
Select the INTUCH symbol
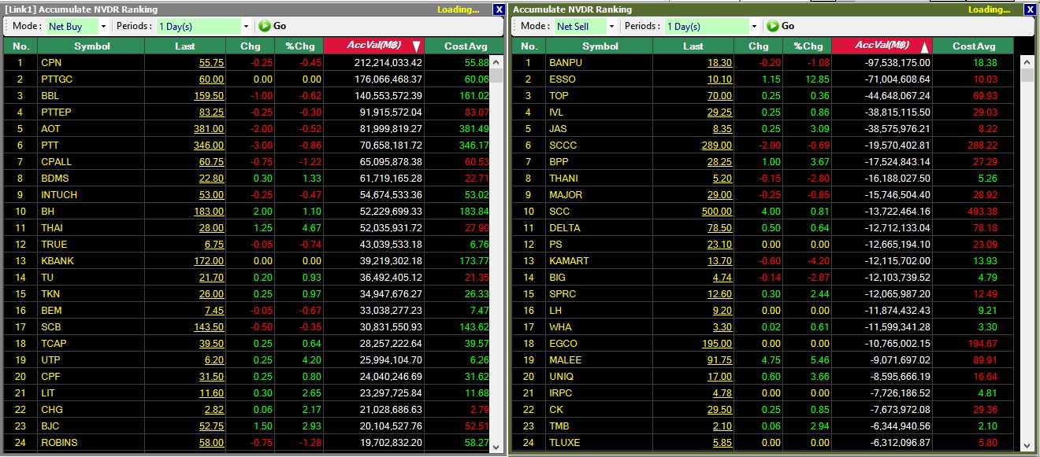pyautogui.click(x=58, y=194)
